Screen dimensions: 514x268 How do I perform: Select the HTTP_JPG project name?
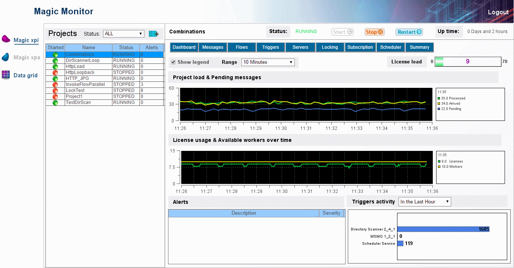pos(77,78)
